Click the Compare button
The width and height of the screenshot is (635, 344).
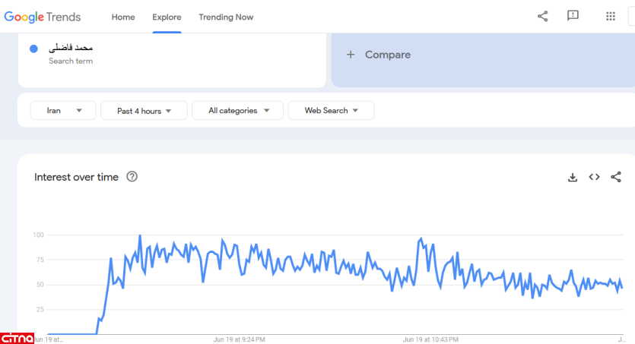[x=387, y=55]
